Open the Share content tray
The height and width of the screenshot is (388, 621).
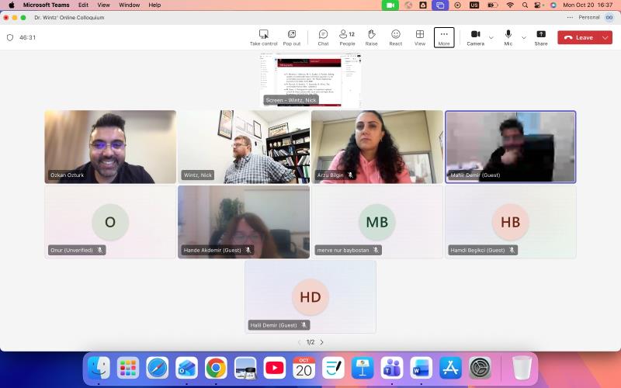click(x=541, y=36)
